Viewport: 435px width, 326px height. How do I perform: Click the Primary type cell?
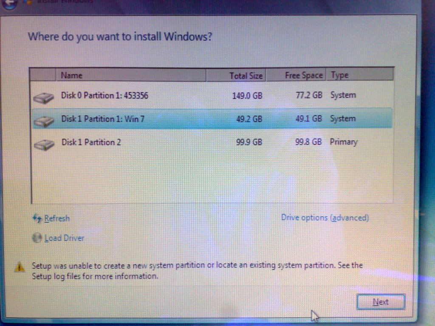[343, 142]
